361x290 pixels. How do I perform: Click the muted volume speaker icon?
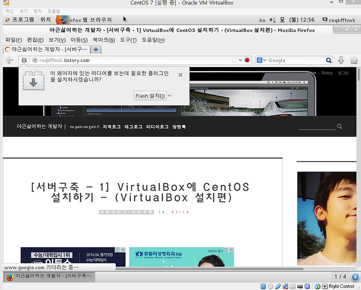(x=273, y=20)
